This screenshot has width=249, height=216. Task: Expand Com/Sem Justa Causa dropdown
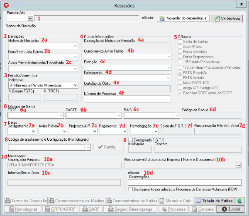[75, 57]
